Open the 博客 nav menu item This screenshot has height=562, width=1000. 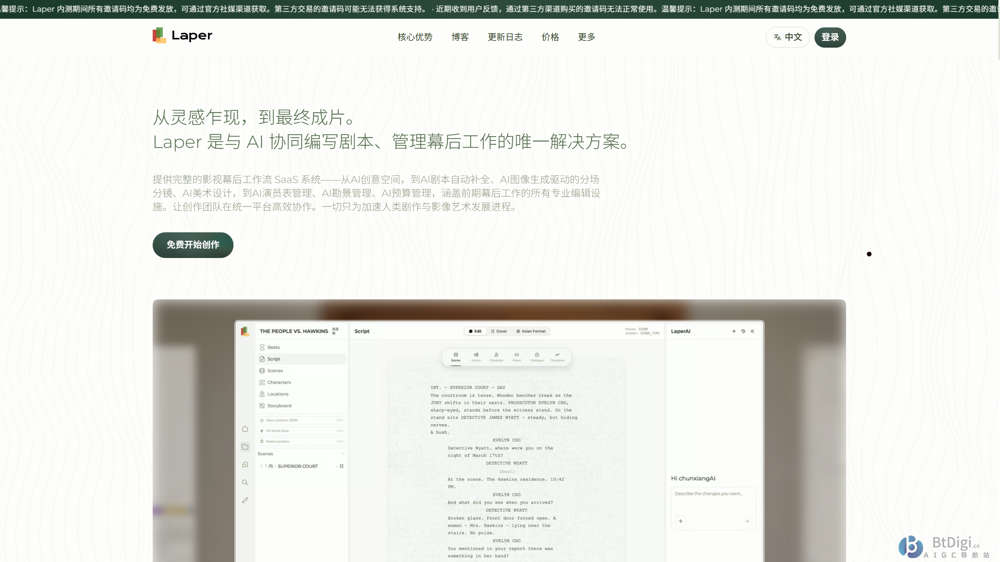[460, 37]
